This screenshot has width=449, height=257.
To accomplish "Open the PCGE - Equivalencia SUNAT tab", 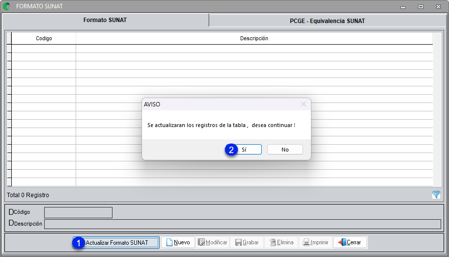I will (327, 21).
